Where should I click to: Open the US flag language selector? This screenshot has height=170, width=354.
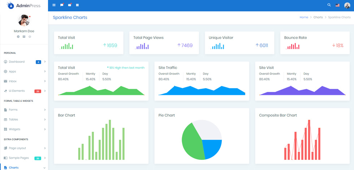pyautogui.click(x=337, y=5)
